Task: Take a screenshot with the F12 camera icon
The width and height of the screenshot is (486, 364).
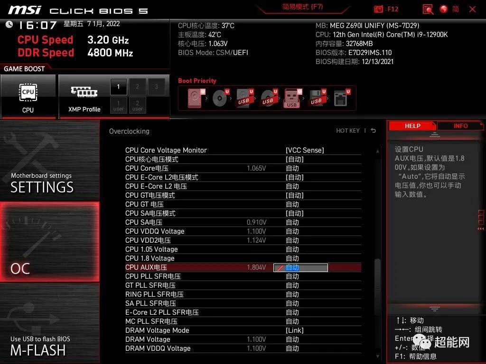Action: coord(378,9)
